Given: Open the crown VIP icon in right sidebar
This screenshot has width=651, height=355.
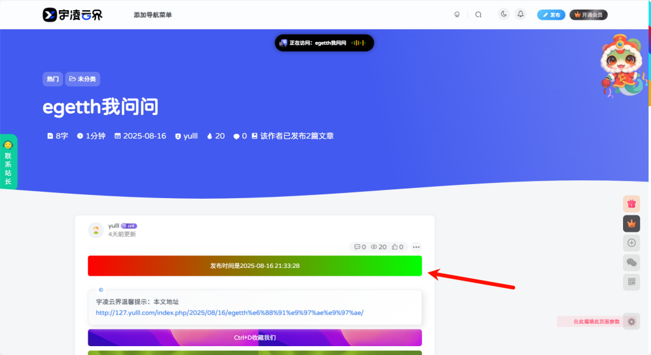Looking at the screenshot, I should [x=631, y=224].
